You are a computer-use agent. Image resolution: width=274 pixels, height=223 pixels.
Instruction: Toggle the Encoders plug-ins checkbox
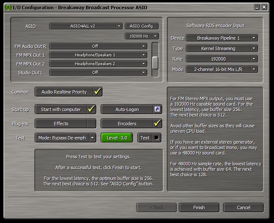[157, 123]
